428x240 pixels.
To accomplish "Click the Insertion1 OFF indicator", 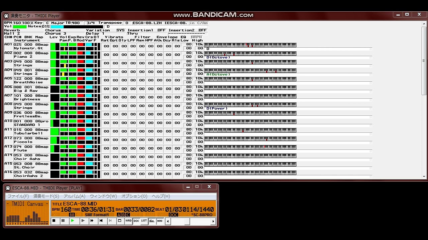I will 162,30.
